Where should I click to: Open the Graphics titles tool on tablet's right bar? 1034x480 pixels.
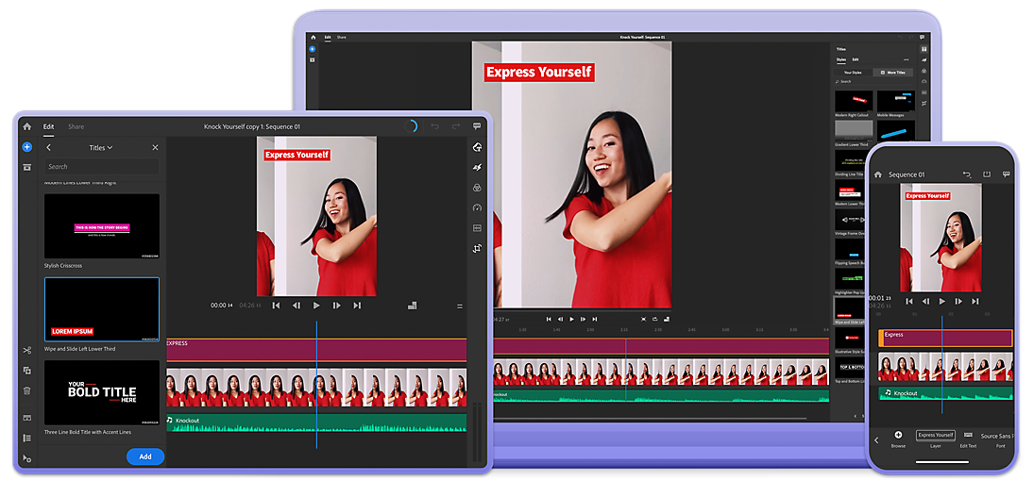click(478, 147)
